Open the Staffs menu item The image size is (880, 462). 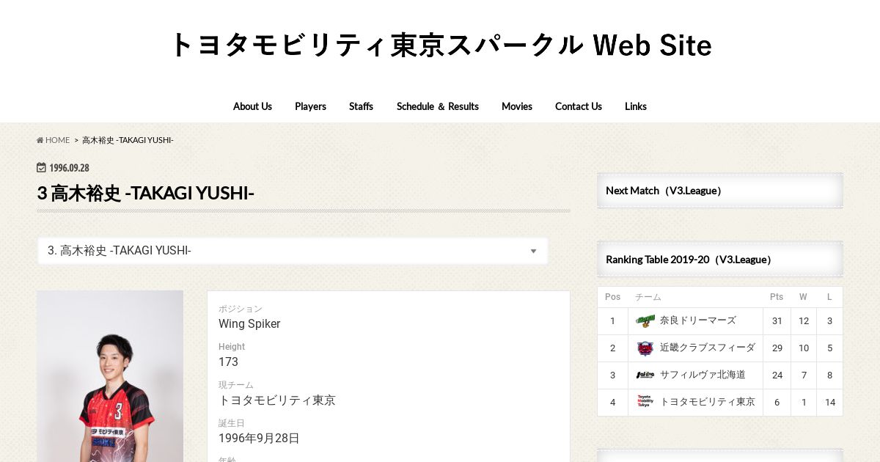[361, 106]
